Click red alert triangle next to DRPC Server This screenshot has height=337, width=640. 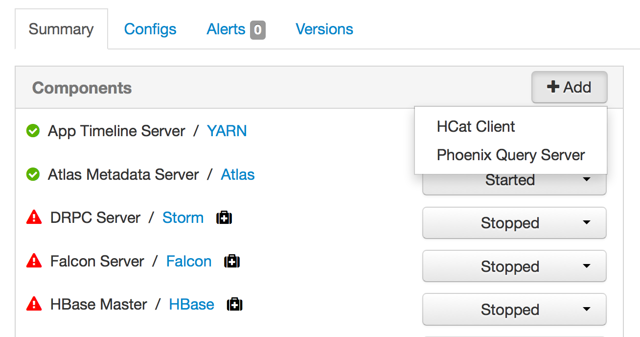[x=33, y=217]
